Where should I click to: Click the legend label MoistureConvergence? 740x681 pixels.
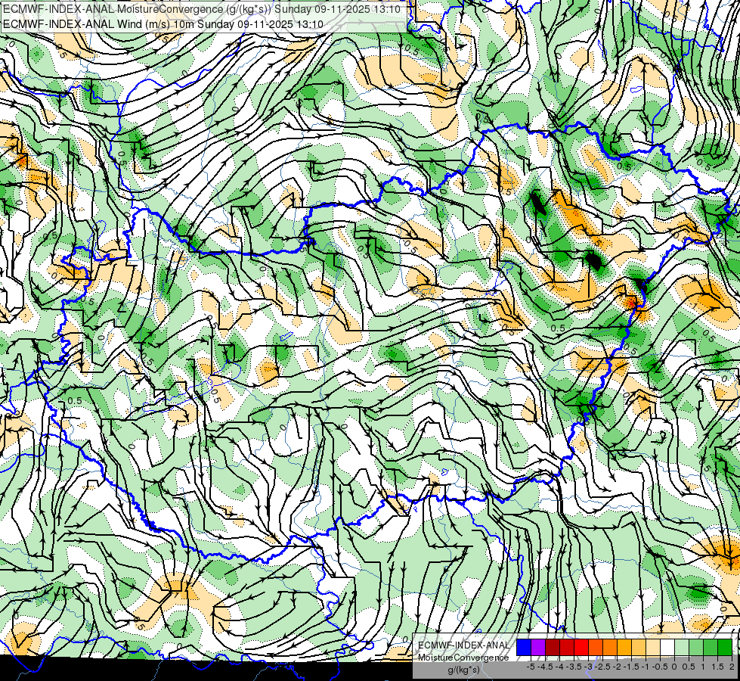(464, 658)
